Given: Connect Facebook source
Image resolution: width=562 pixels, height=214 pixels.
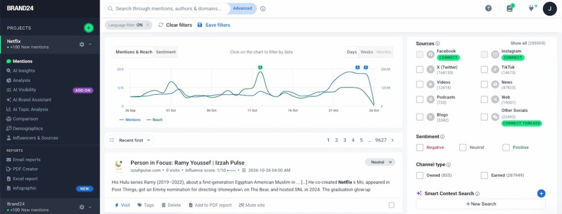Looking at the screenshot, I should 448,57.
